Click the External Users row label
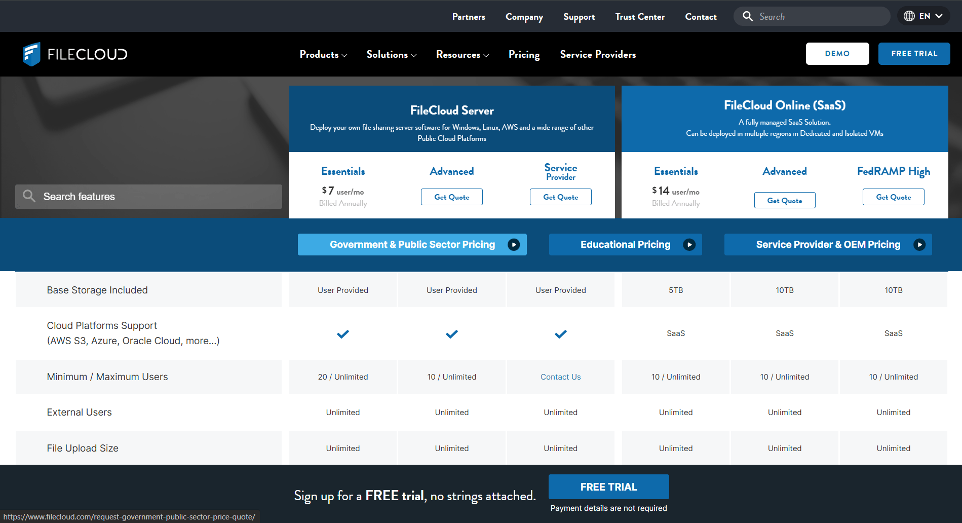The image size is (962, 523). (80, 413)
